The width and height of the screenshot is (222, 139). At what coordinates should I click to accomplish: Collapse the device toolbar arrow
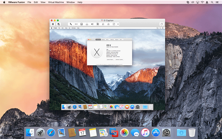coord(118,24)
